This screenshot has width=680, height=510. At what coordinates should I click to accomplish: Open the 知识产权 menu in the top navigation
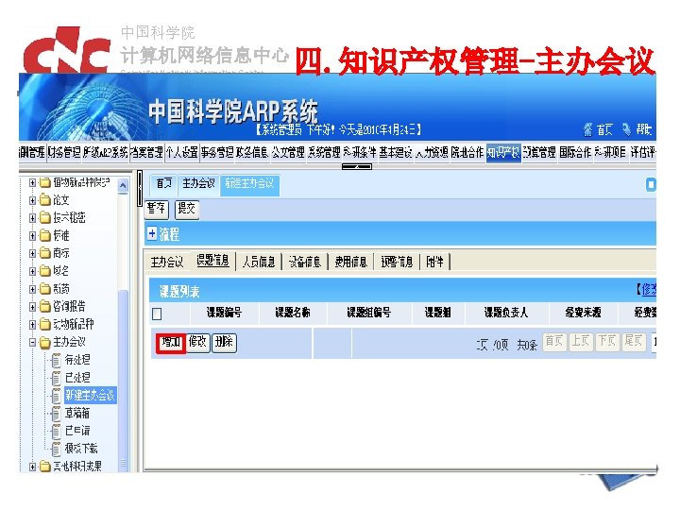[503, 152]
